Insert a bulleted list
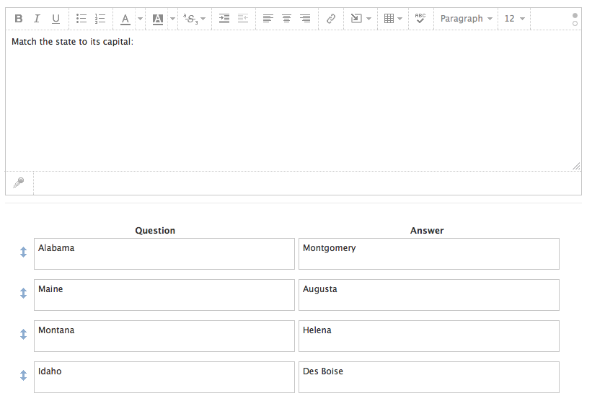 81,19
